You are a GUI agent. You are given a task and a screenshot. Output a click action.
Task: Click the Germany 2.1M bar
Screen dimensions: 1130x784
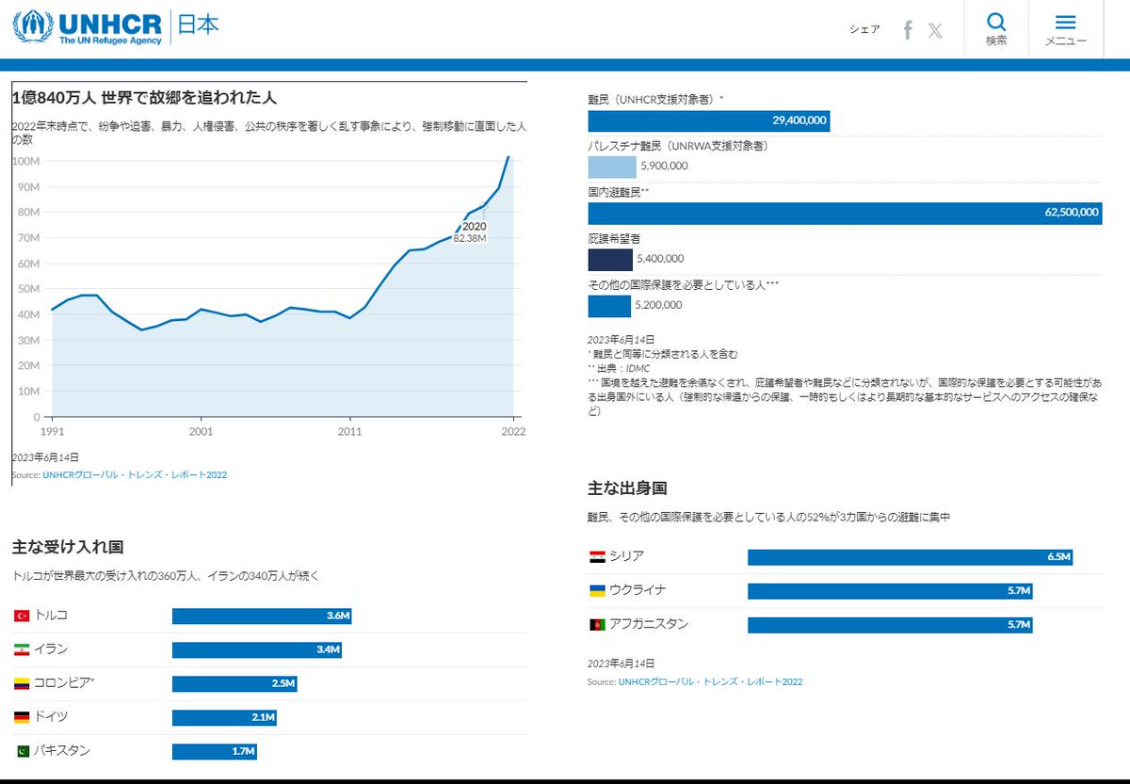tap(224, 717)
